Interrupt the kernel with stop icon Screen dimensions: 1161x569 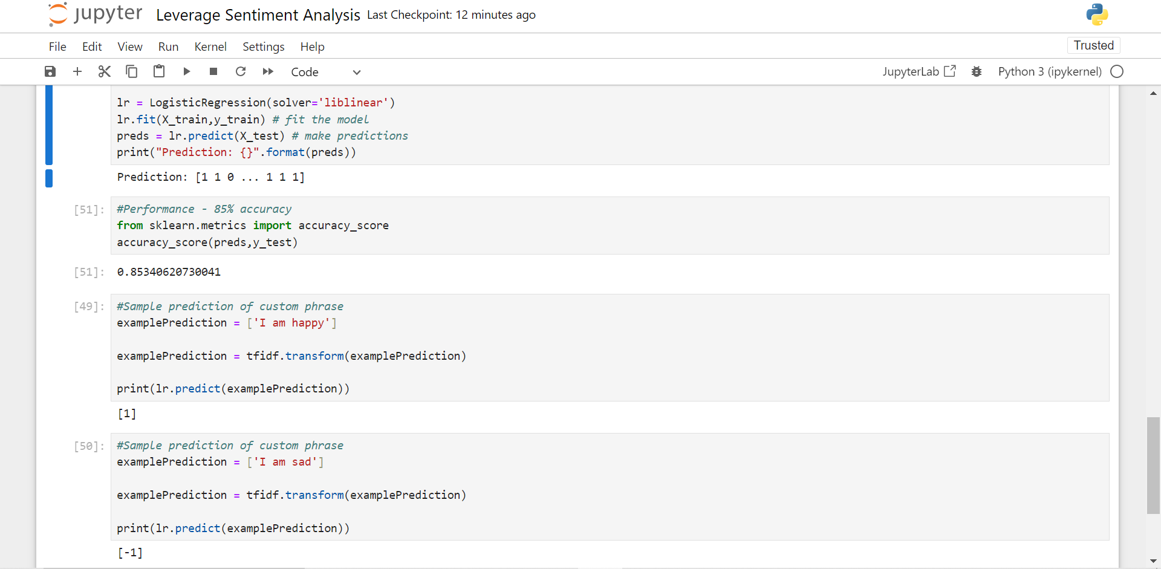(x=213, y=72)
